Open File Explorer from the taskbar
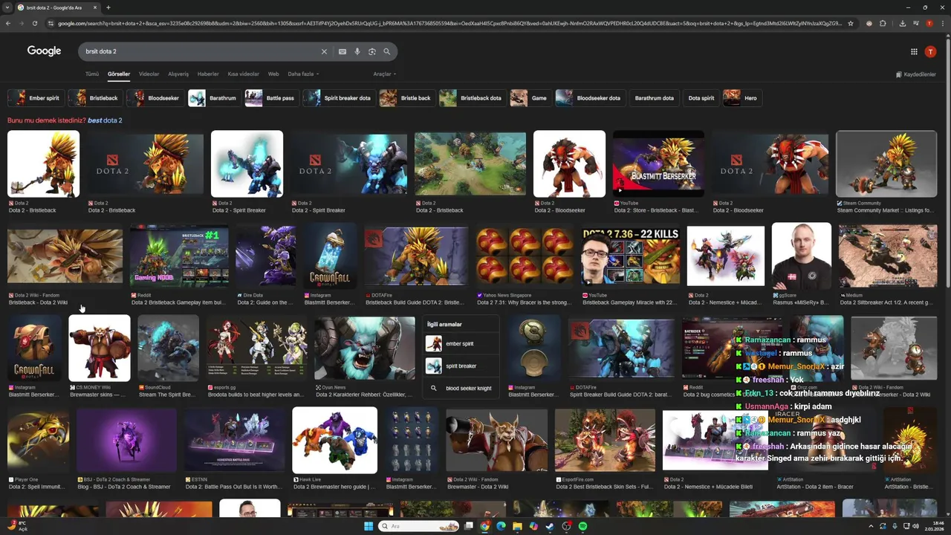 point(517,526)
